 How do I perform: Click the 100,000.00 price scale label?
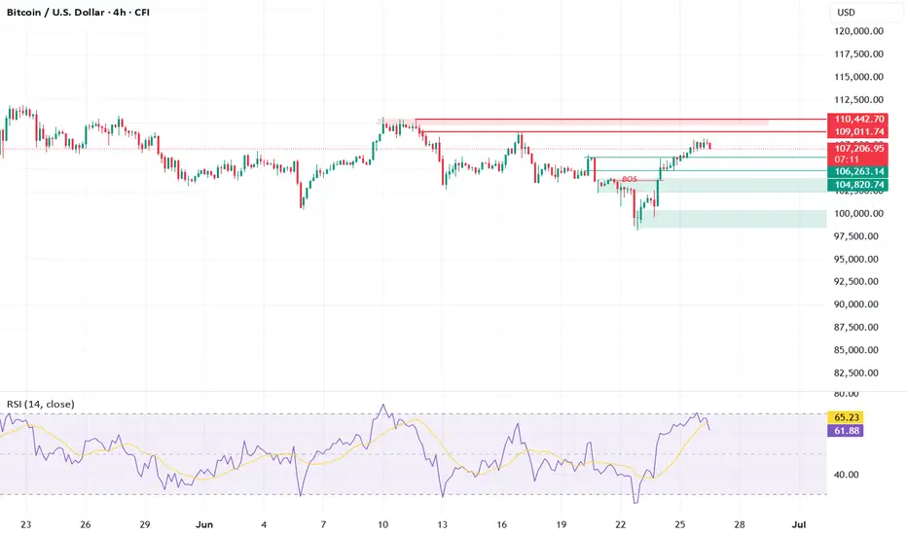pyautogui.click(x=858, y=213)
